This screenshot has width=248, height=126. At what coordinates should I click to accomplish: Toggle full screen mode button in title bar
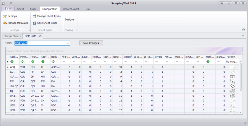tap(222, 3)
